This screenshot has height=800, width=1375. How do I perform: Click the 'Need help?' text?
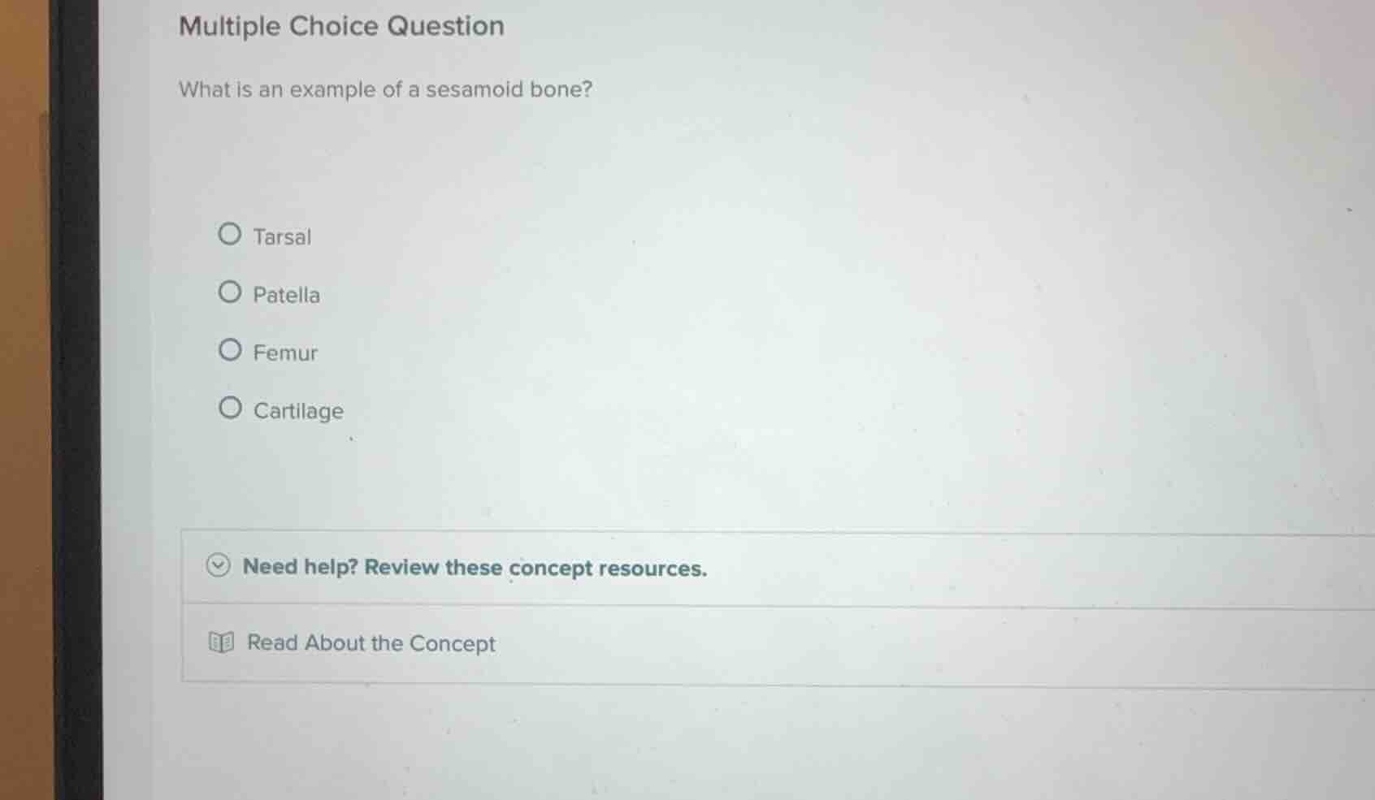tap(301, 567)
